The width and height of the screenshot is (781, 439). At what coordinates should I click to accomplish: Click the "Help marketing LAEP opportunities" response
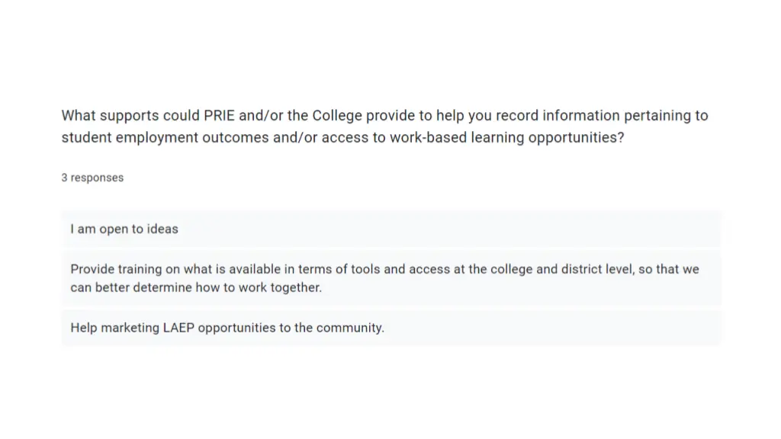[391, 328]
